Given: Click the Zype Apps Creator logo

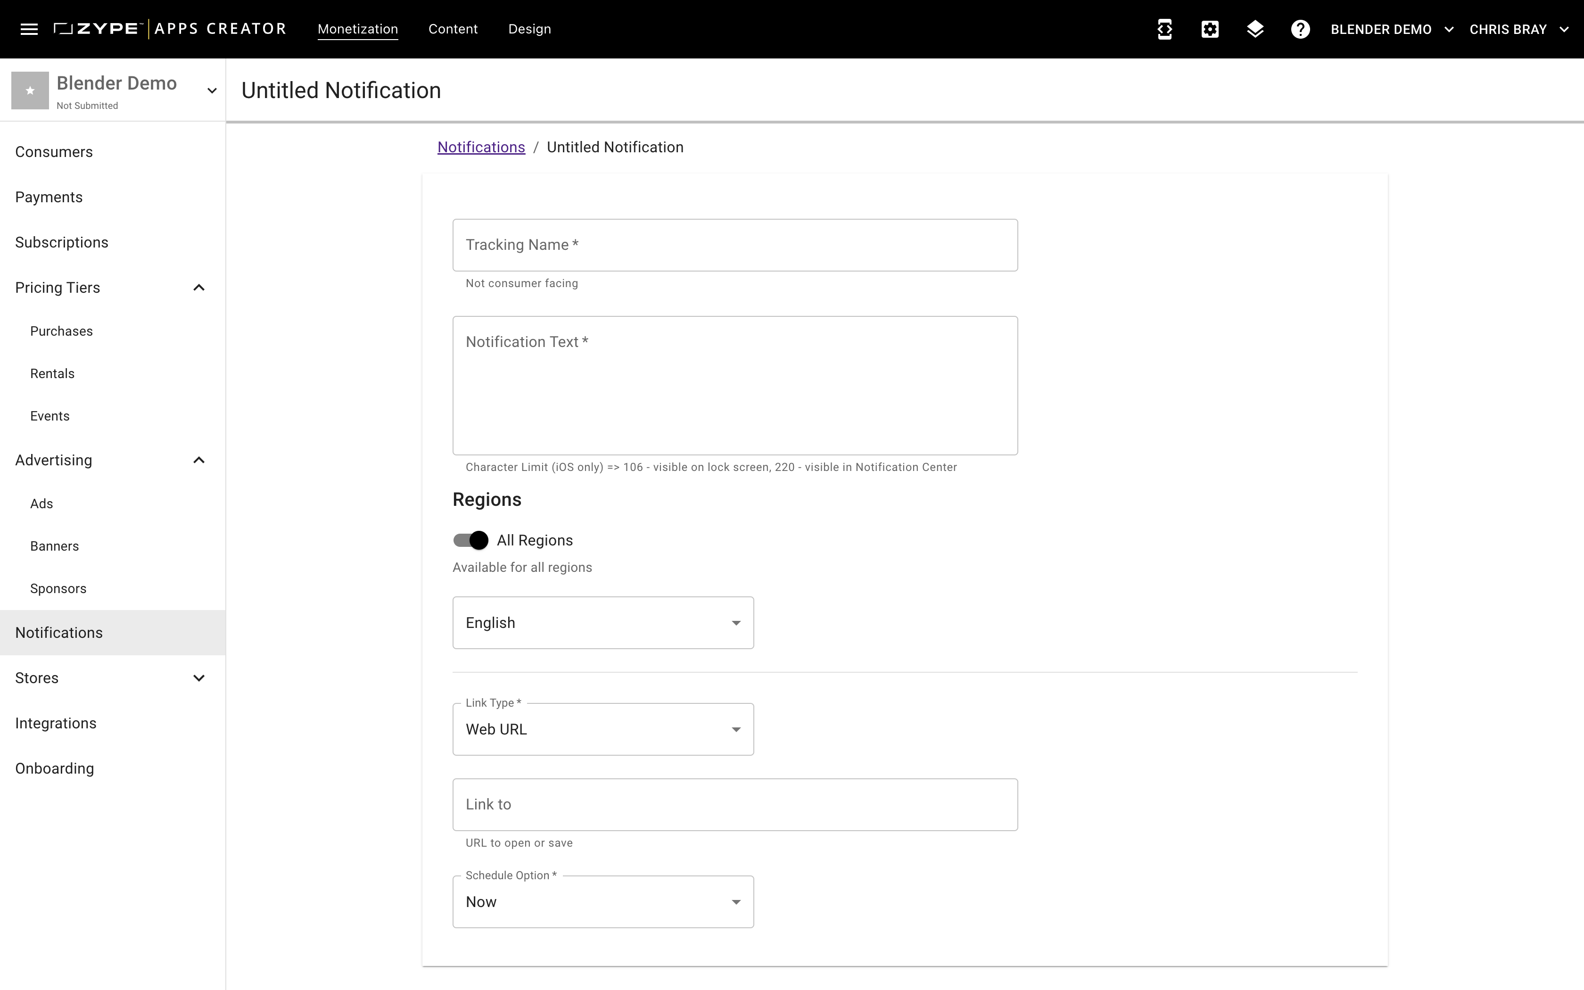Looking at the screenshot, I should pyautogui.click(x=170, y=29).
